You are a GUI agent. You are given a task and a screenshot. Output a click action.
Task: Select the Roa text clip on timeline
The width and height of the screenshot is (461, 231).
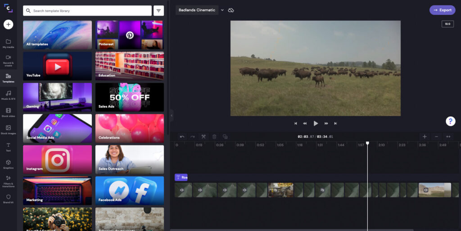(x=181, y=177)
